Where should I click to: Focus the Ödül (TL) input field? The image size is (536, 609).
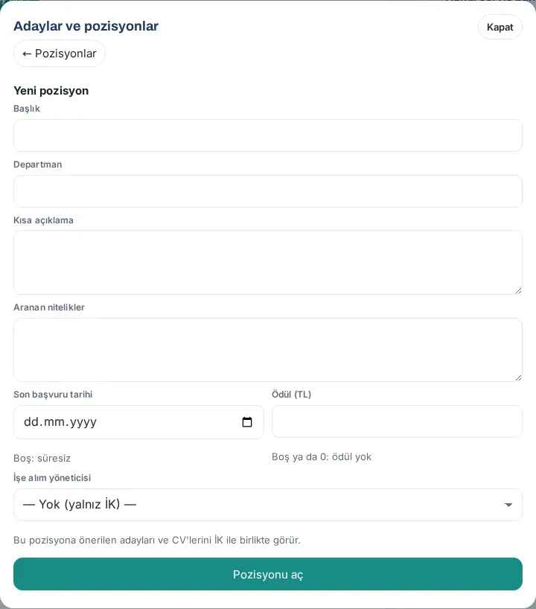[397, 421]
